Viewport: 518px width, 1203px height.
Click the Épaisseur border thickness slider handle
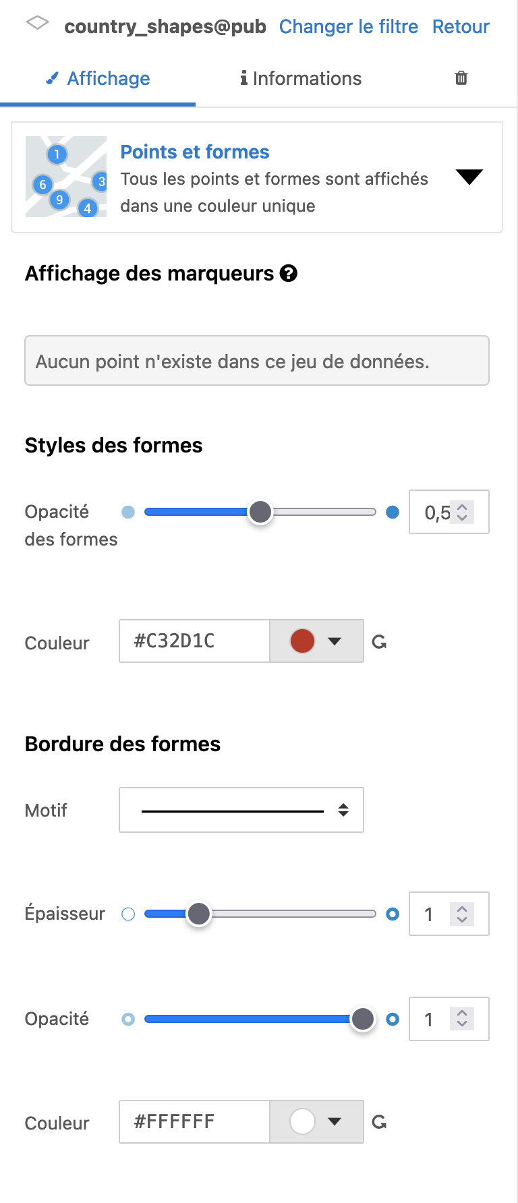pyautogui.click(x=199, y=914)
